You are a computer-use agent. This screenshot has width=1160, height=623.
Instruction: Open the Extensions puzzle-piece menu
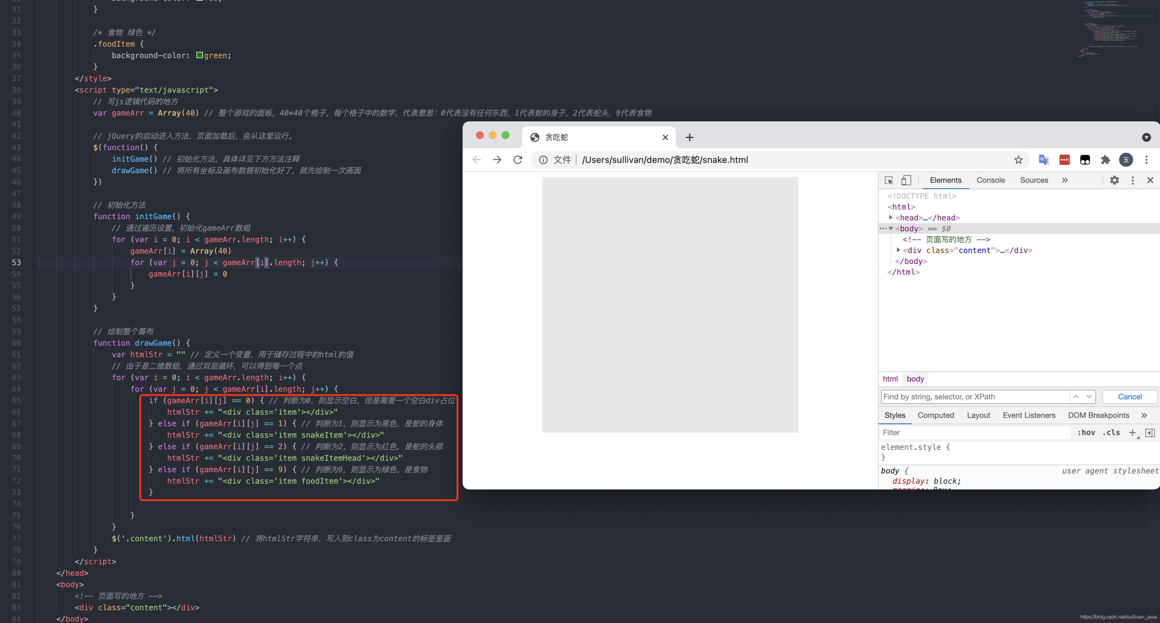point(1106,160)
